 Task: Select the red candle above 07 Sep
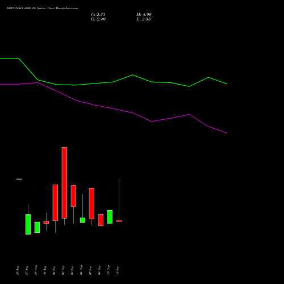(x=91, y=203)
